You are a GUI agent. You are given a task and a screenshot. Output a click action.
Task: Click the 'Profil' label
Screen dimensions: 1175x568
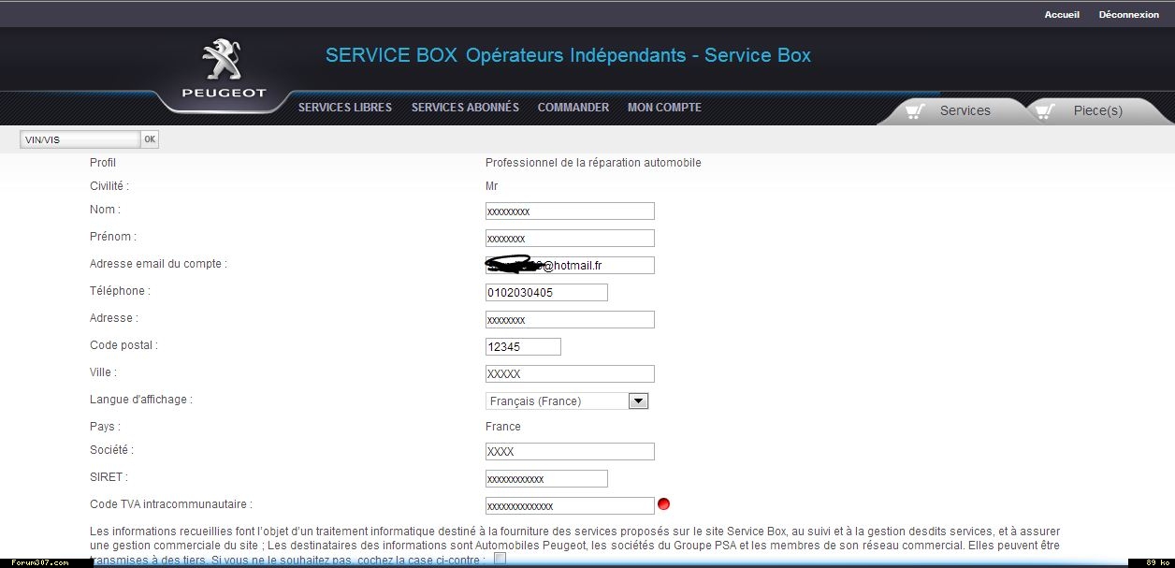click(x=103, y=163)
